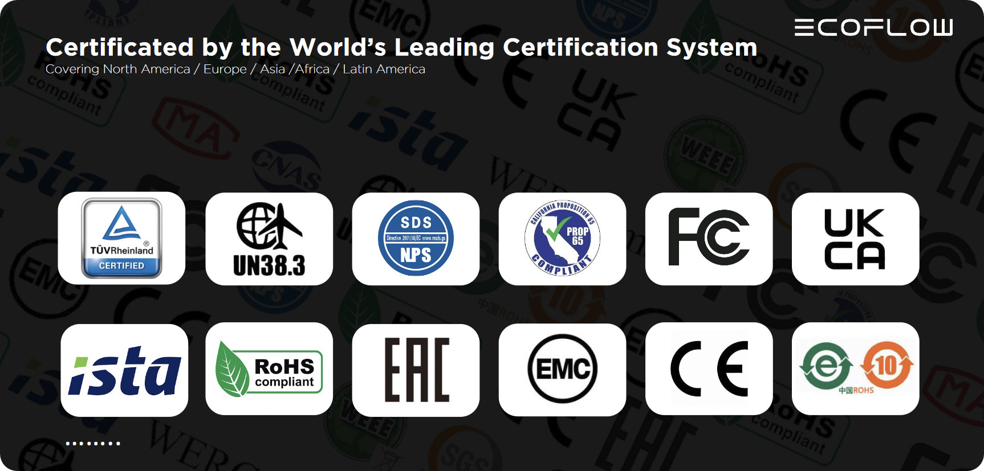
Task: Select the UN38.3 air transport logo
Action: (269, 239)
